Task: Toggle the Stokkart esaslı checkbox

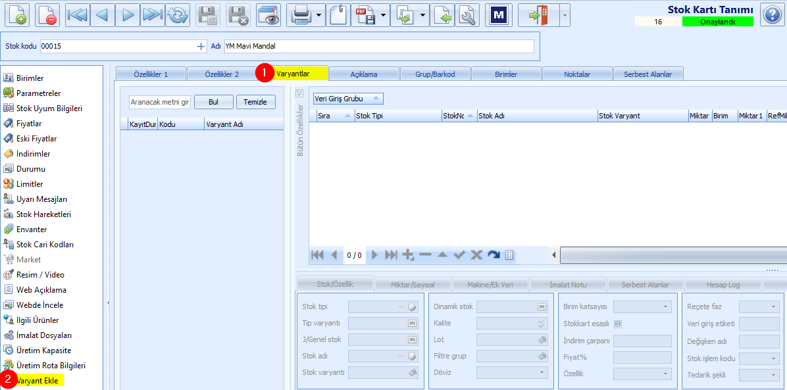Action: pyautogui.click(x=618, y=324)
